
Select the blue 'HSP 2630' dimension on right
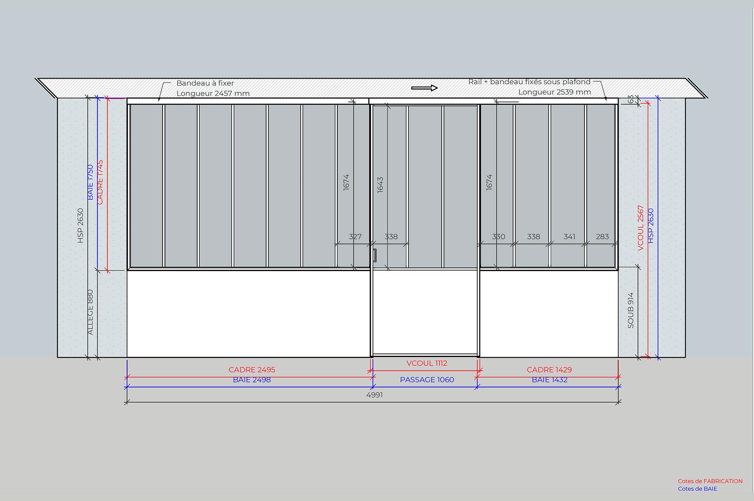point(651,226)
